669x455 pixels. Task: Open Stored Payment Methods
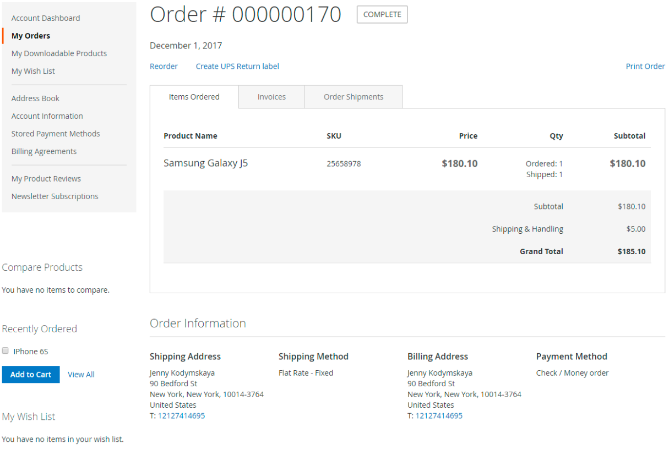[56, 134]
